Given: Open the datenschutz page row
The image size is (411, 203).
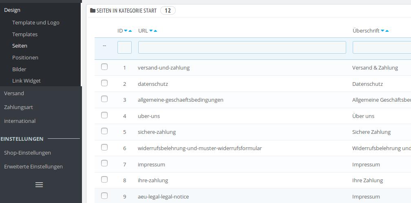Looking at the screenshot, I should click(x=153, y=84).
